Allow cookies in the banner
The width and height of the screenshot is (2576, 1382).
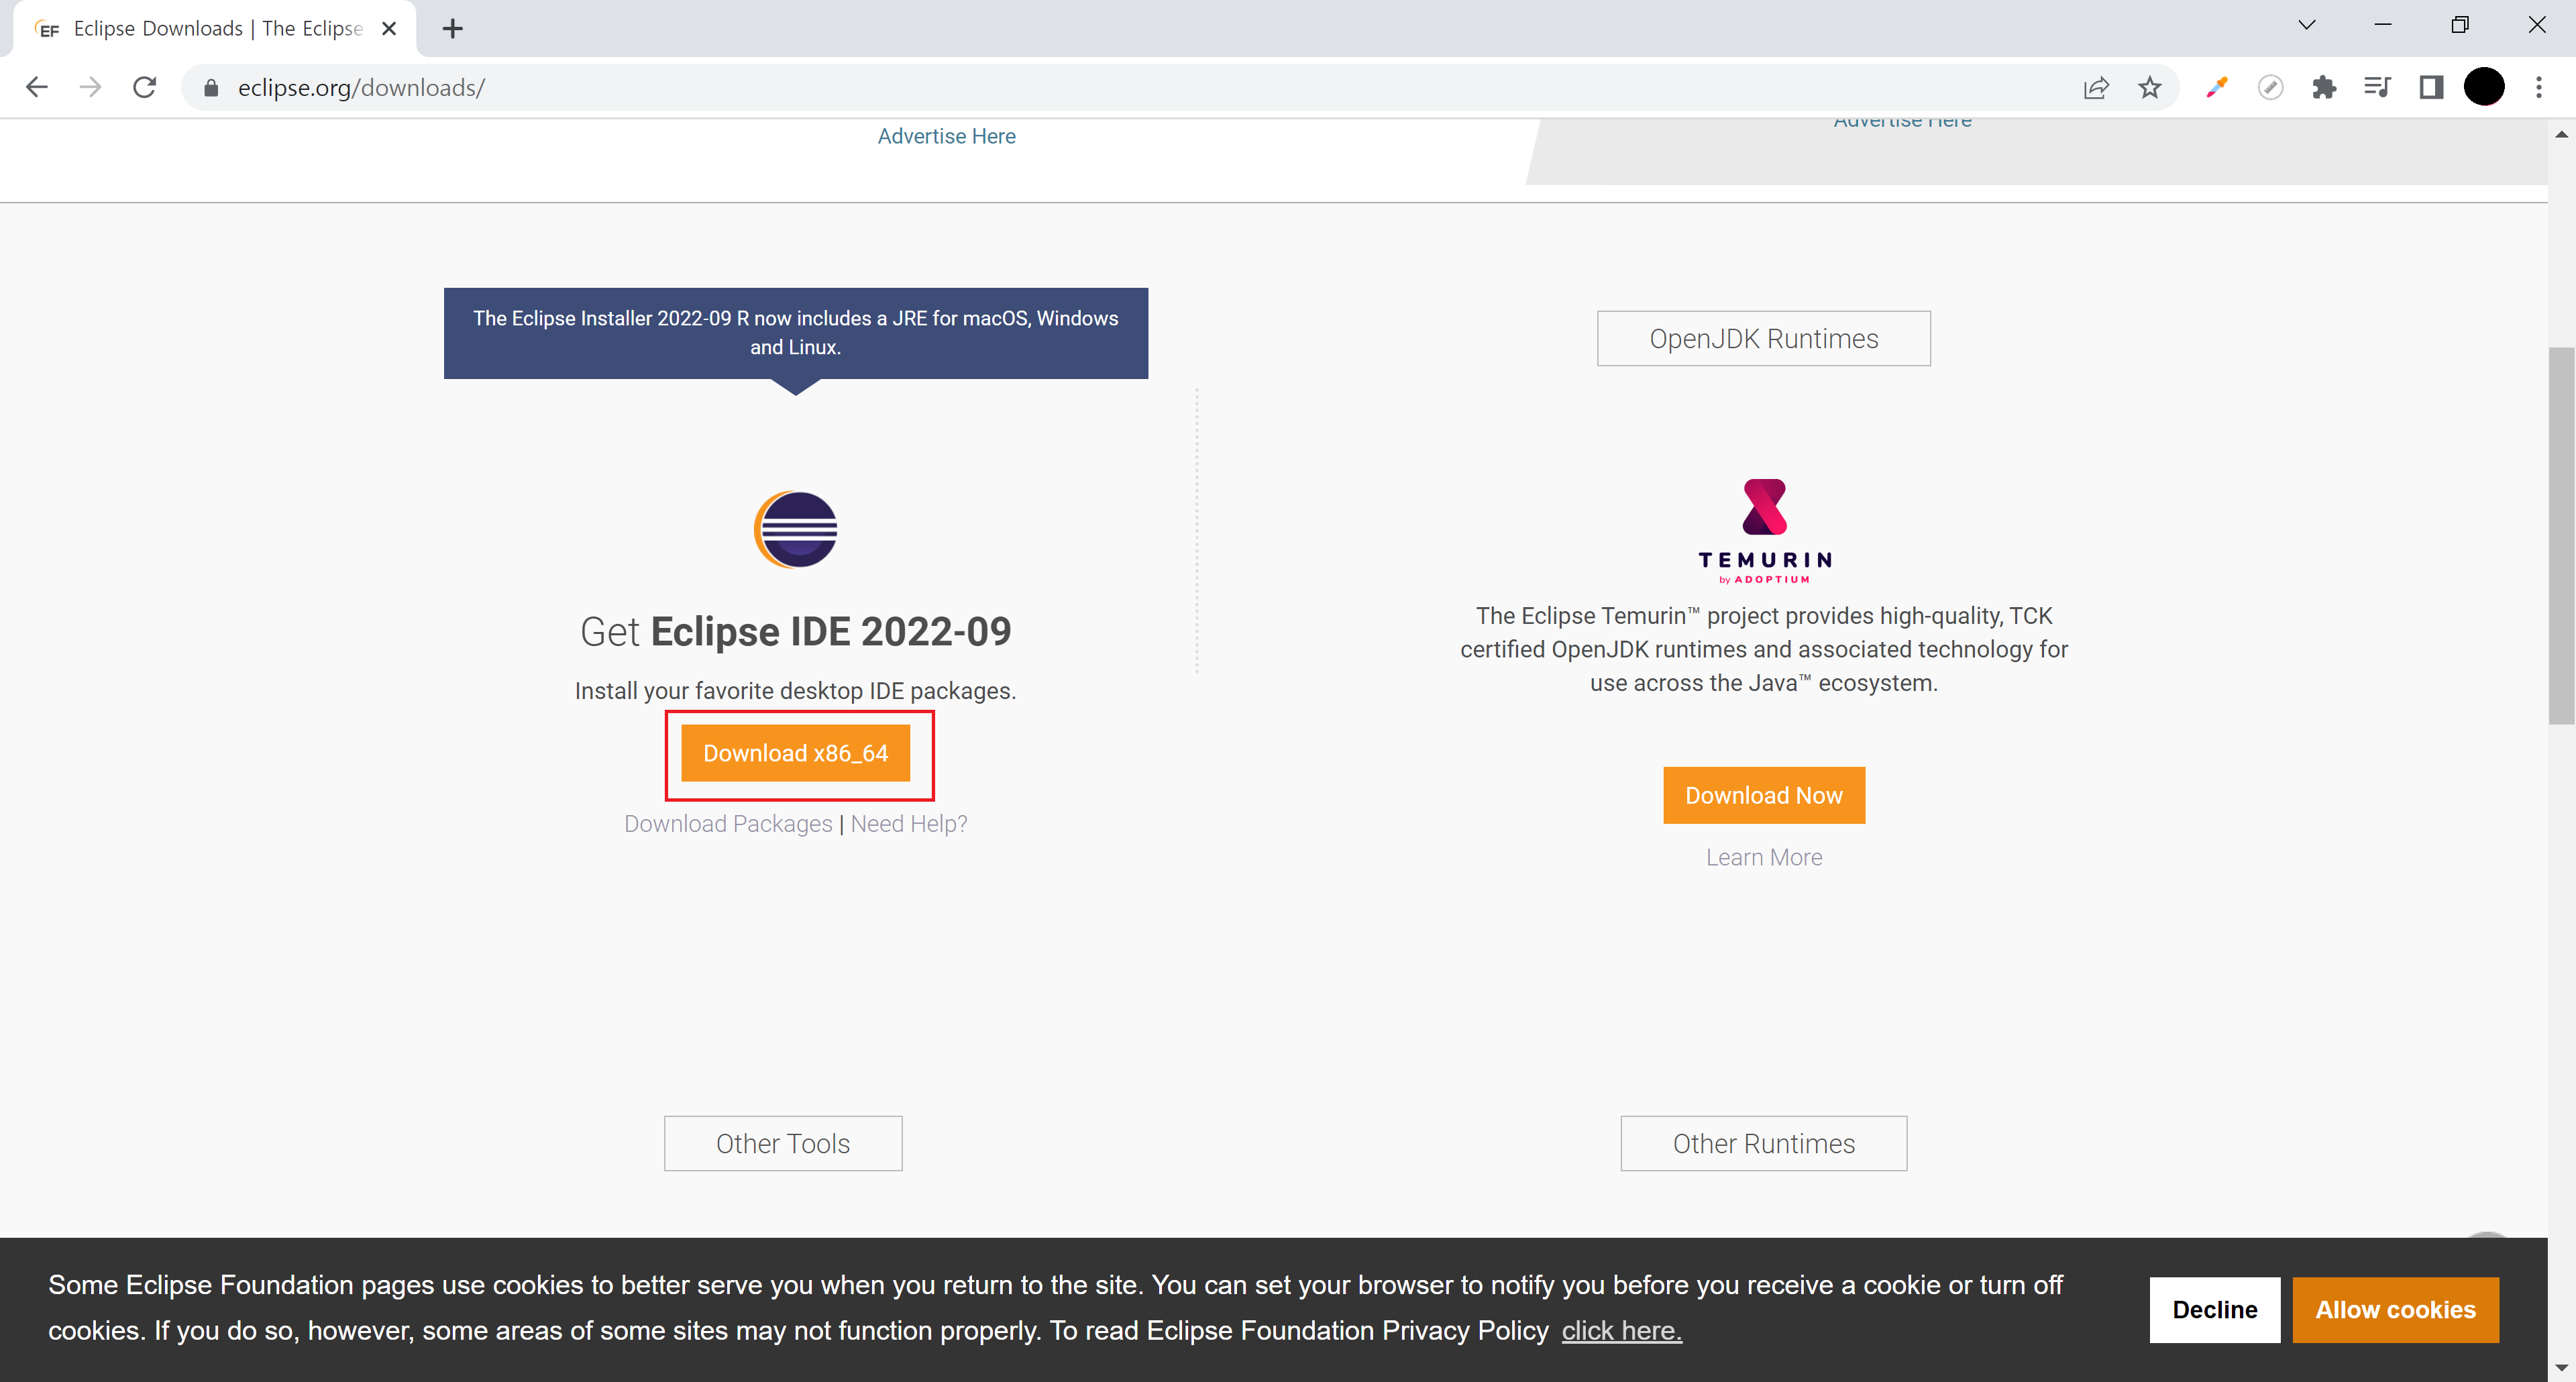tap(2394, 1309)
